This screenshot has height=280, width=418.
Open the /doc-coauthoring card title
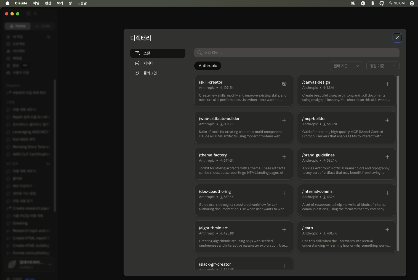pyautogui.click(x=215, y=191)
